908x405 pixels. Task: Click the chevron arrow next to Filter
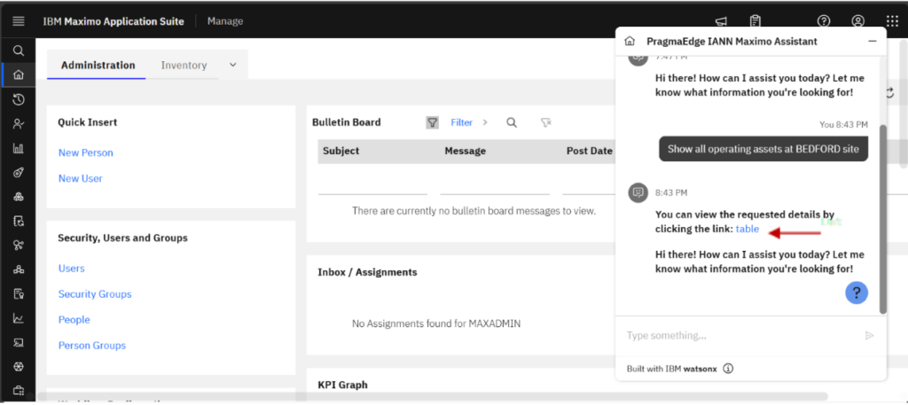coord(485,122)
